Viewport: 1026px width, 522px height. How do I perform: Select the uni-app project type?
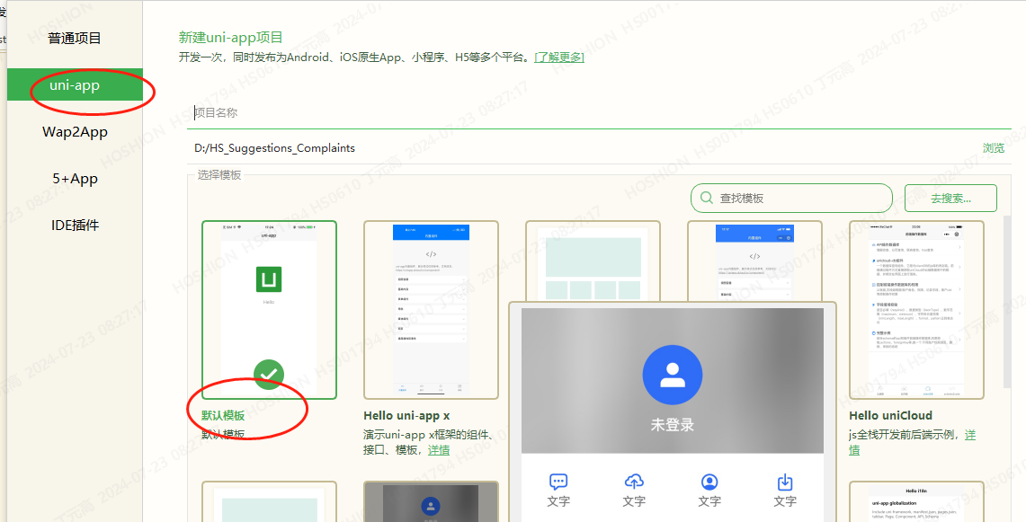[x=75, y=85]
